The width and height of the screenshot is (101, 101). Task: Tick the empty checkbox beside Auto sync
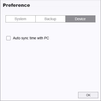pyautogui.click(x=8, y=38)
